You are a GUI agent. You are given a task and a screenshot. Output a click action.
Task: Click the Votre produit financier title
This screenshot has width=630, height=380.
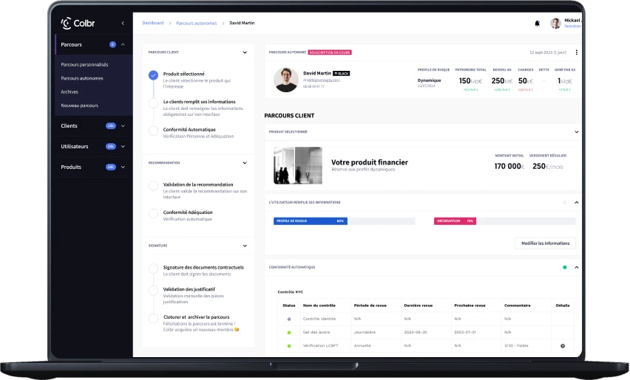tap(370, 162)
